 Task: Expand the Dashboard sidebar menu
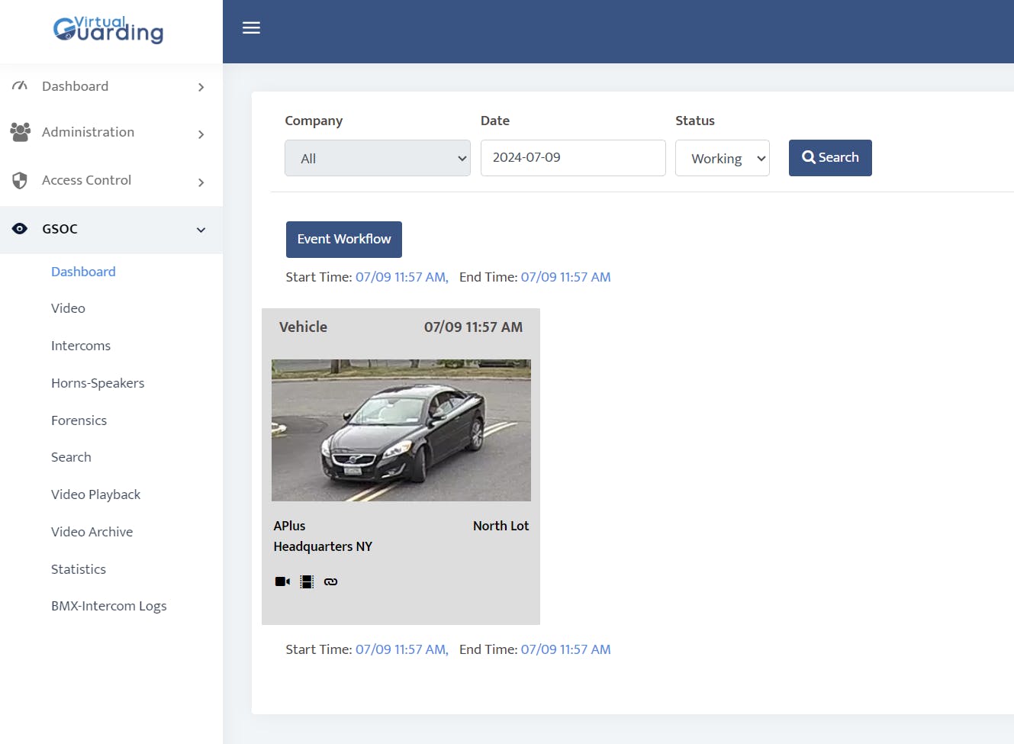(111, 86)
